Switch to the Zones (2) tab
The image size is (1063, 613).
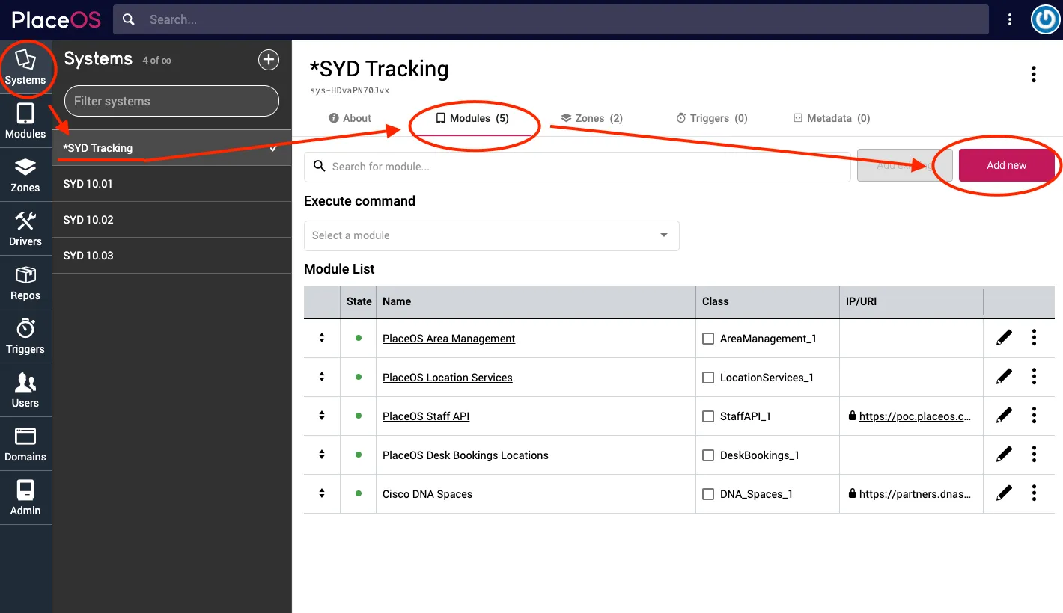point(591,118)
